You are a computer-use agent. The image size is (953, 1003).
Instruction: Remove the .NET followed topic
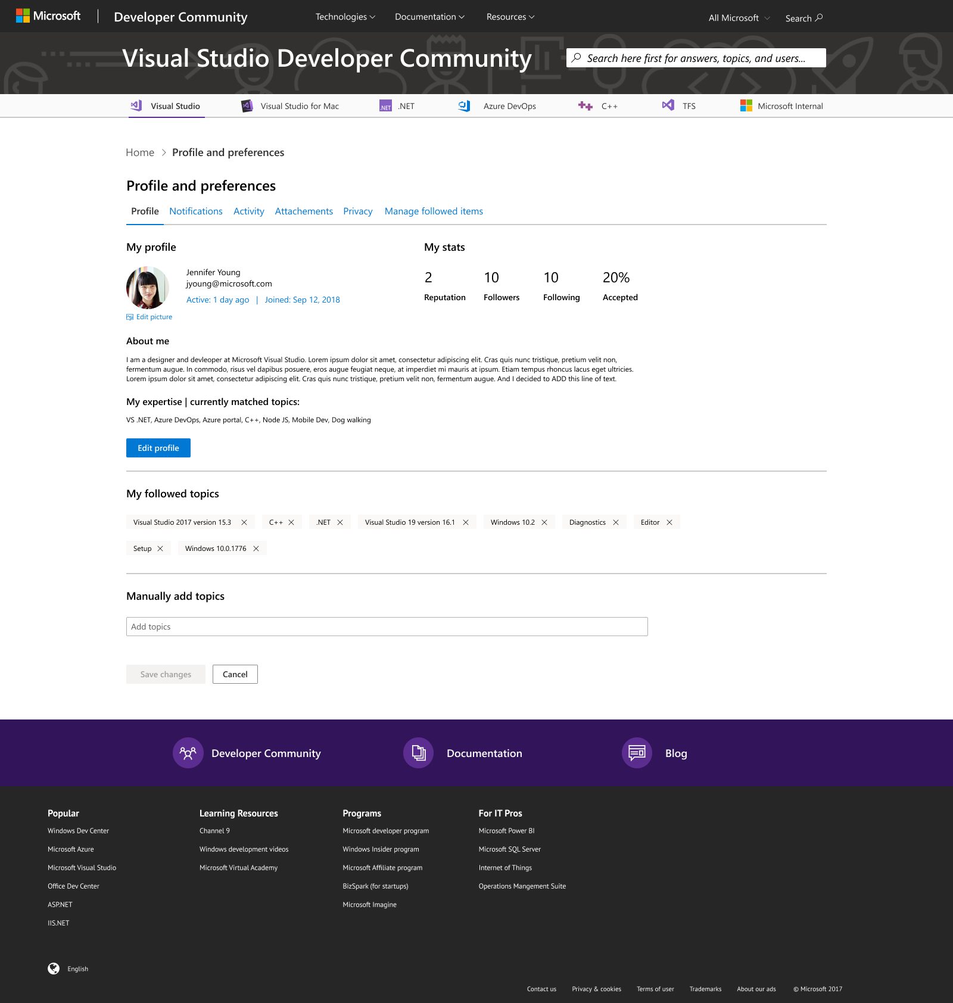pos(340,522)
